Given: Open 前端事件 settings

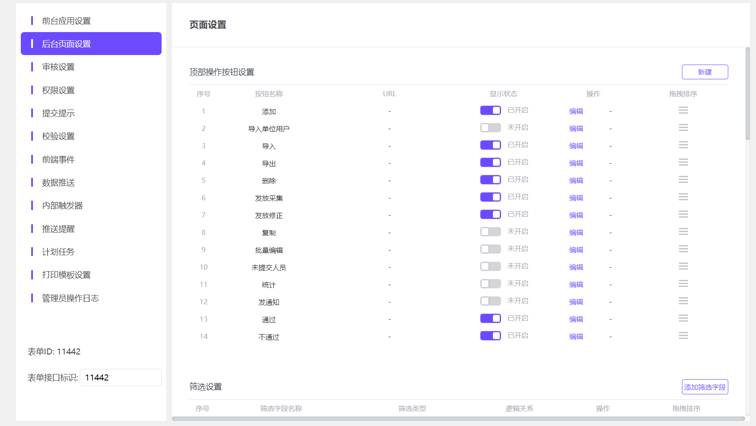Looking at the screenshot, I should tap(91, 159).
